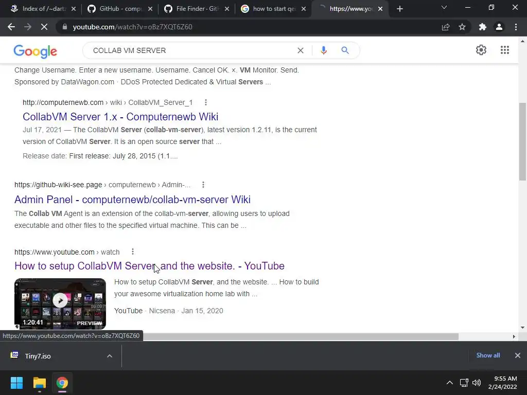Screen dimensions: 527x395
Task: Open the tab search chevron in title bar
Action: 444,7
